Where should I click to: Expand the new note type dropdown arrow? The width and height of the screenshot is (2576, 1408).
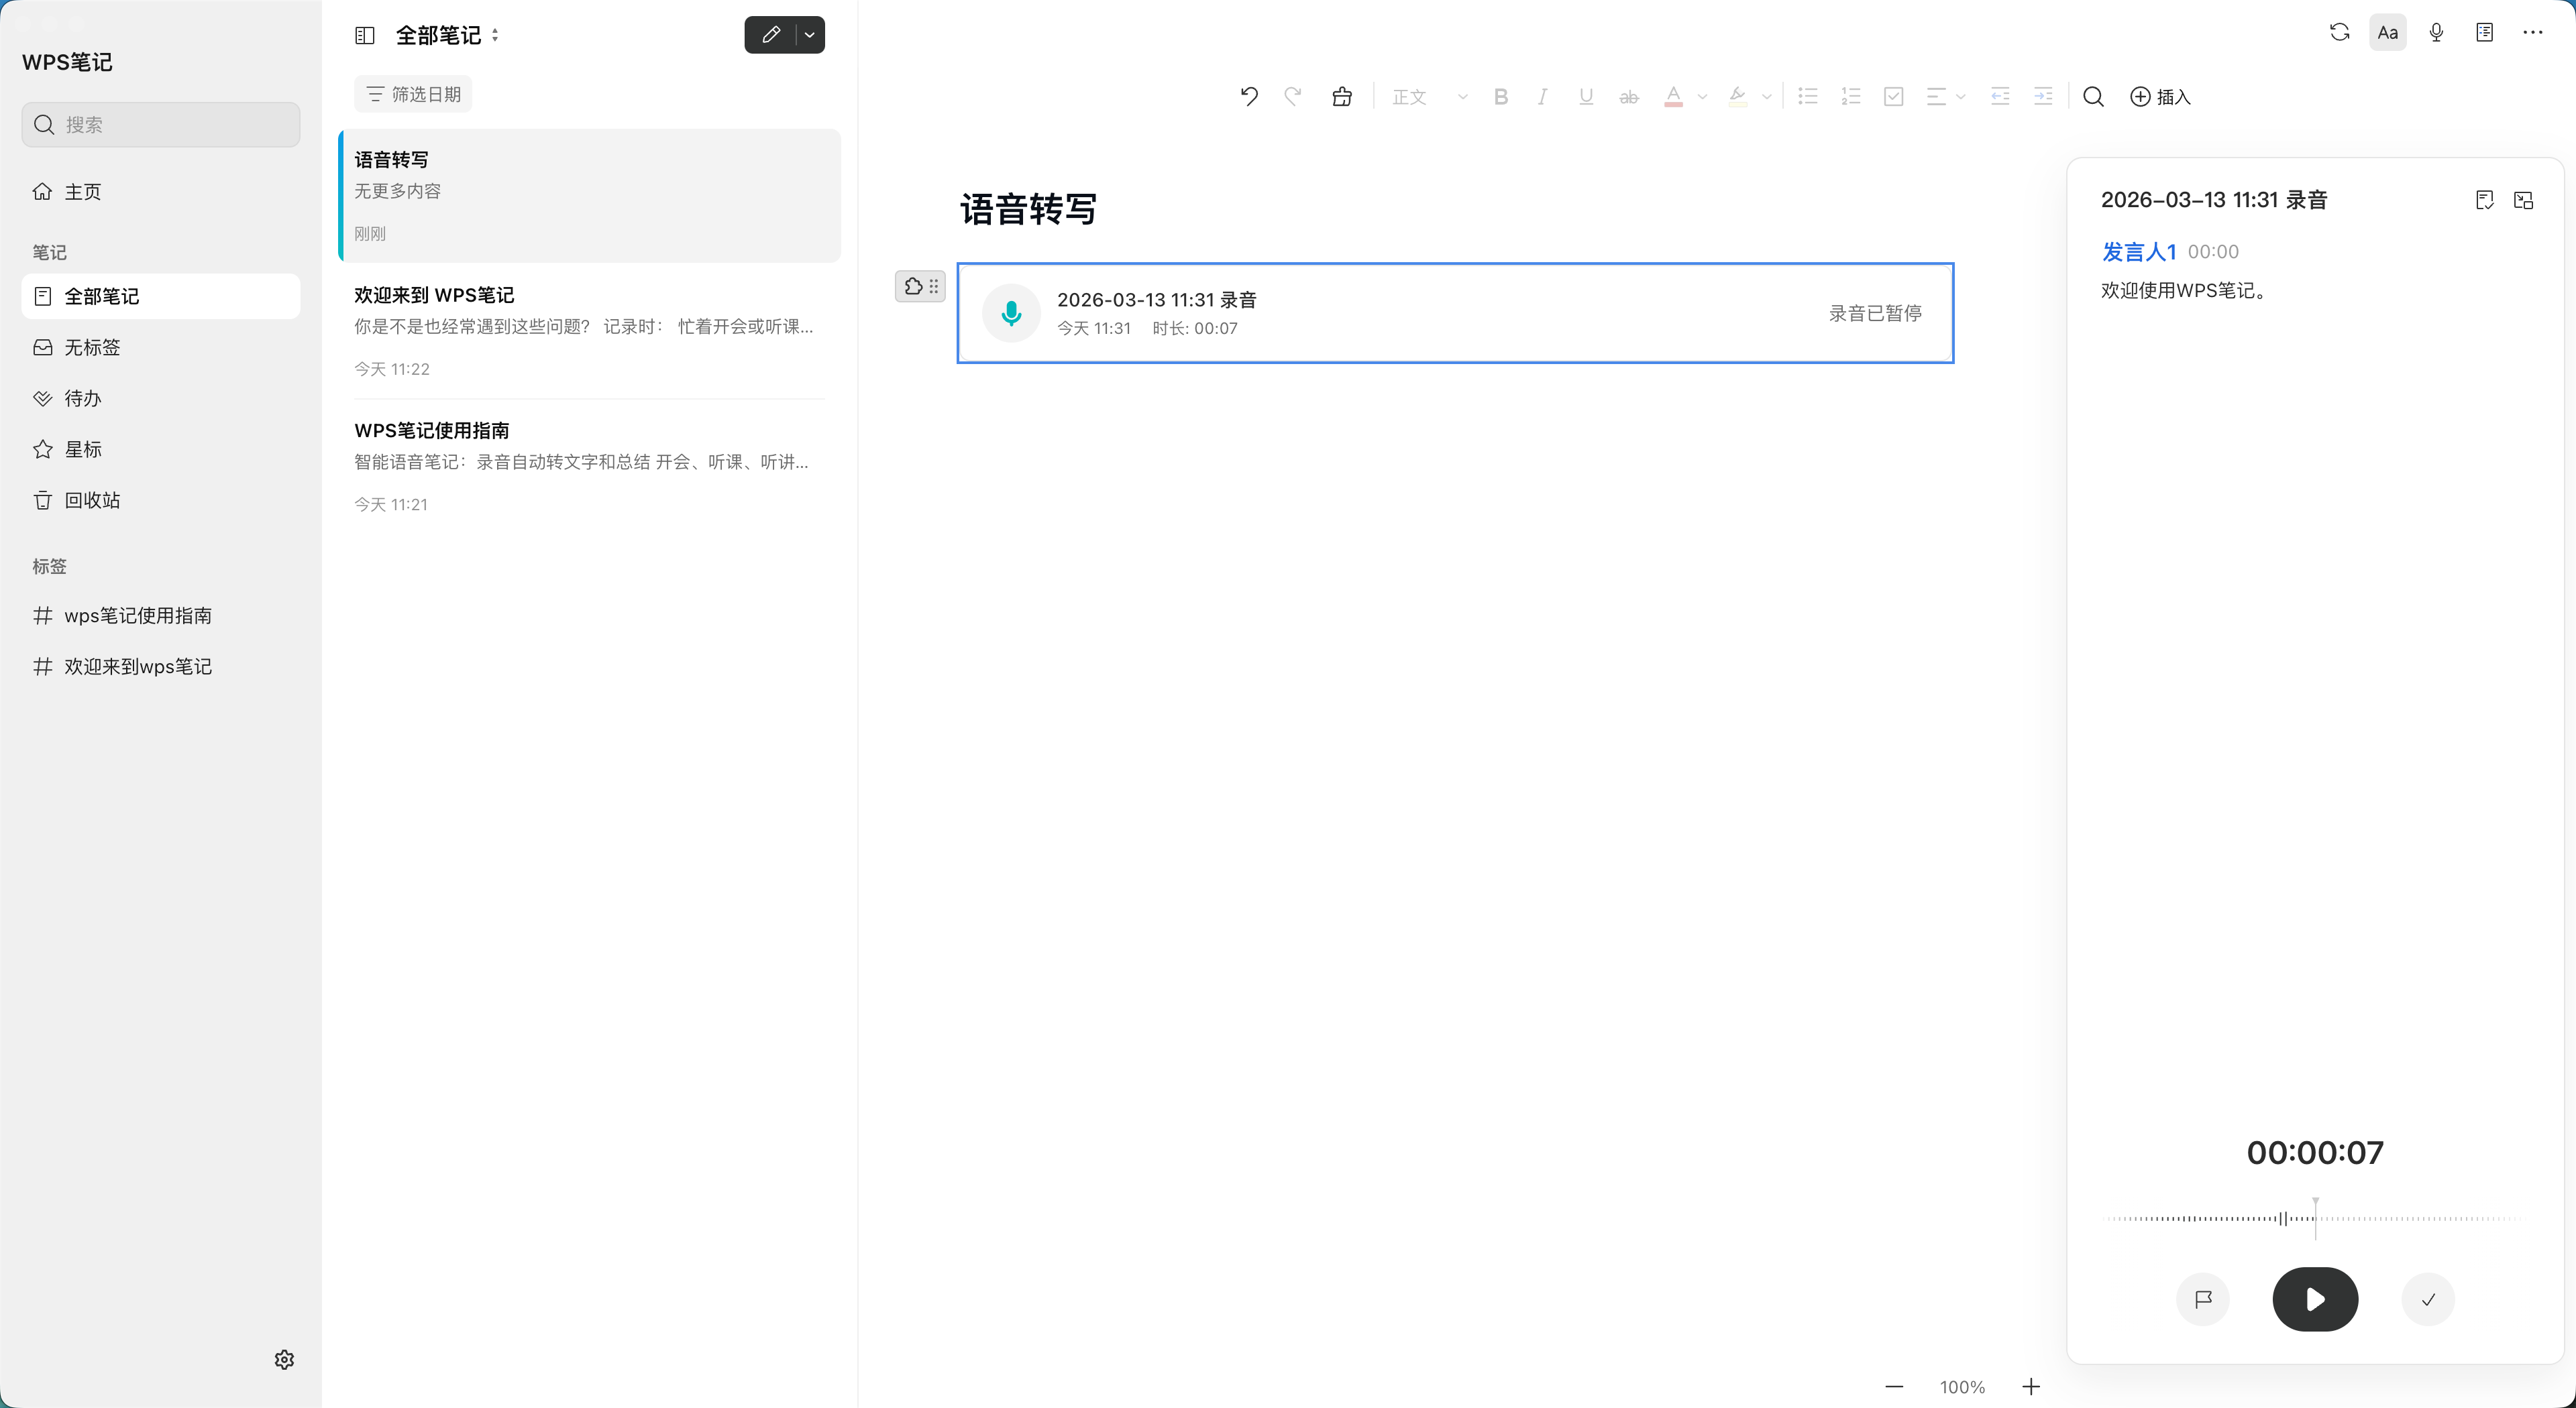point(810,35)
